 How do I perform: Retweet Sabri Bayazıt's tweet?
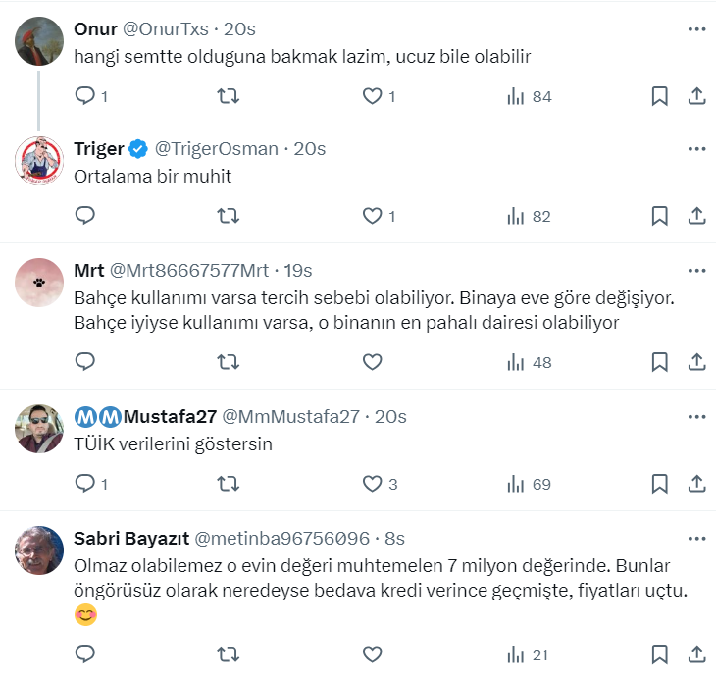[228, 653]
